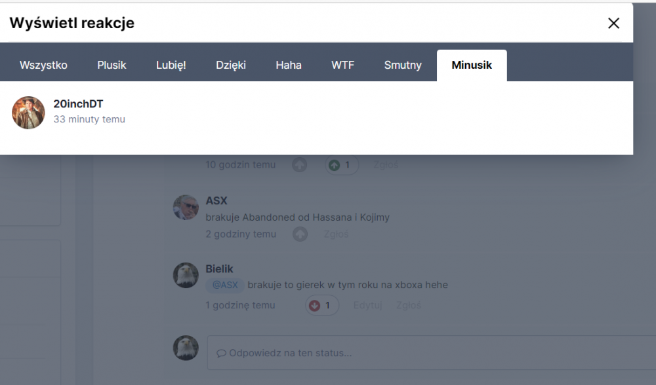Open the red minus reaction counter on Bielik's reply
This screenshot has width=656, height=385.
click(x=321, y=305)
